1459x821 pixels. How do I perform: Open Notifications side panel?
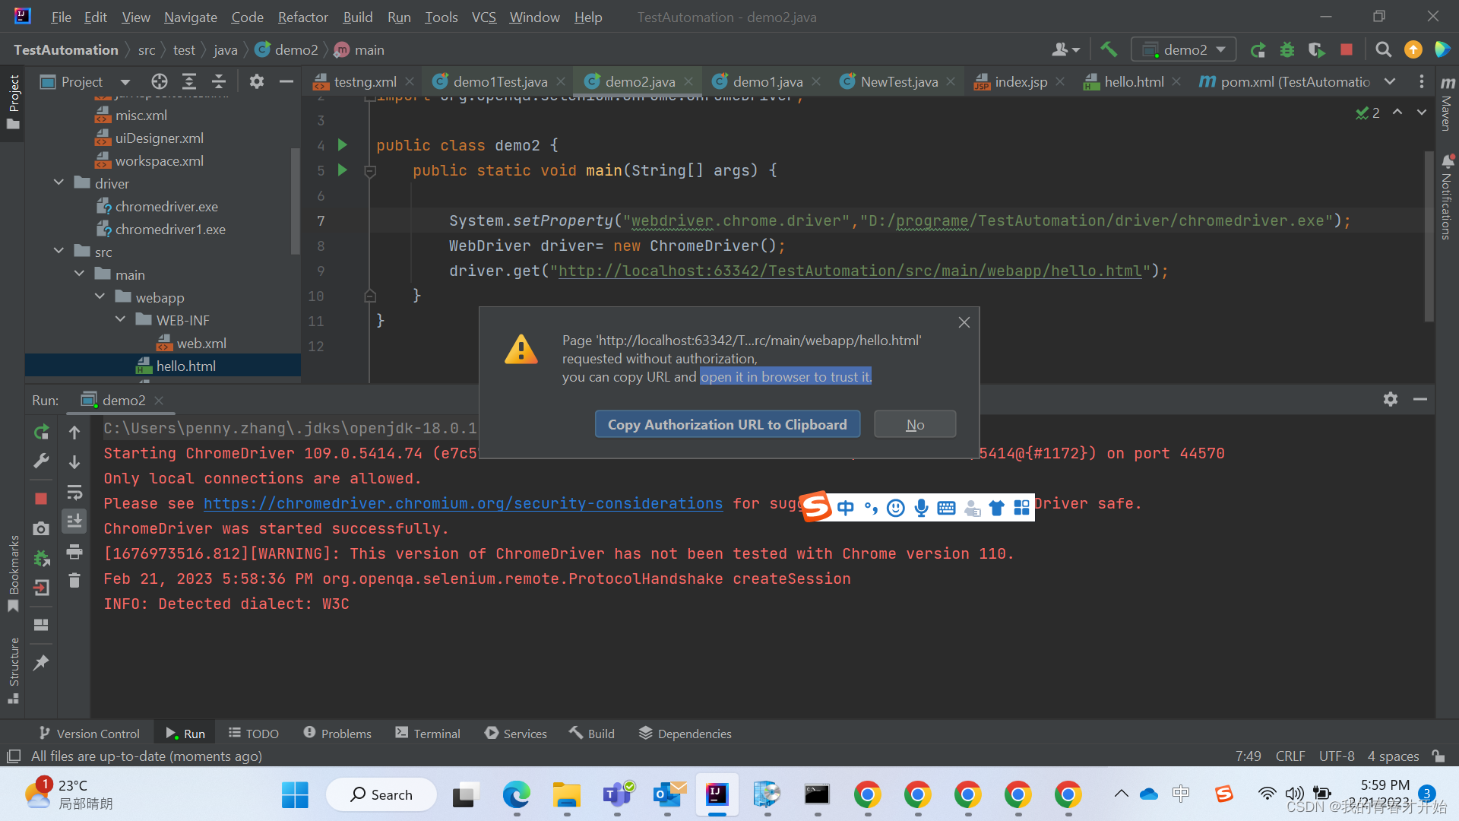point(1448,198)
